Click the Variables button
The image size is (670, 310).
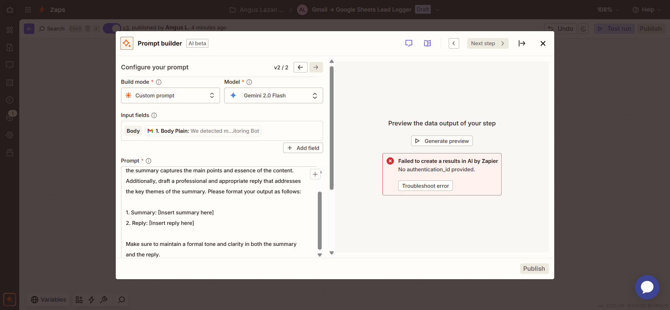[48, 299]
